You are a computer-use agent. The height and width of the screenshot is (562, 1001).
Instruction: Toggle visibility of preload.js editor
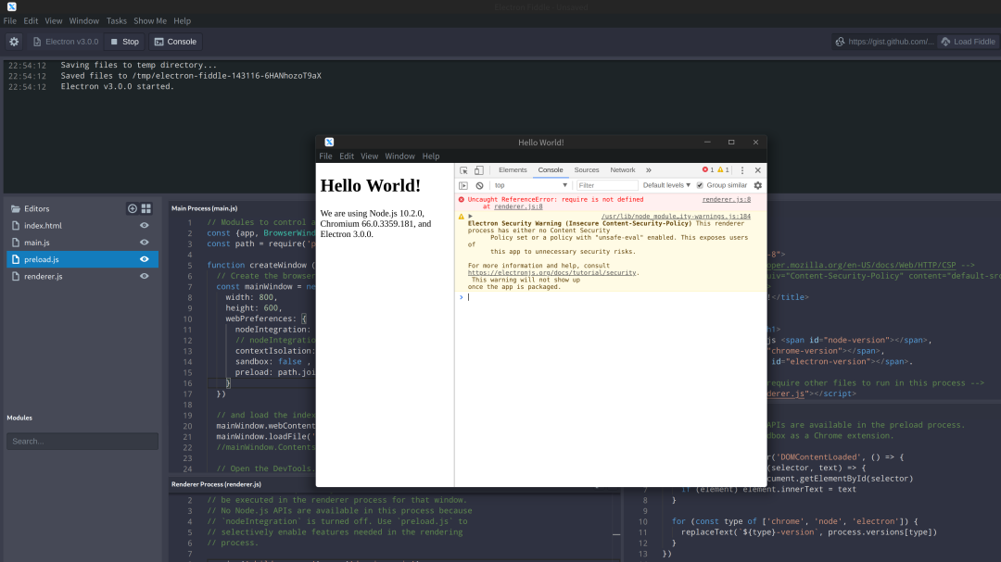pyautogui.click(x=145, y=259)
